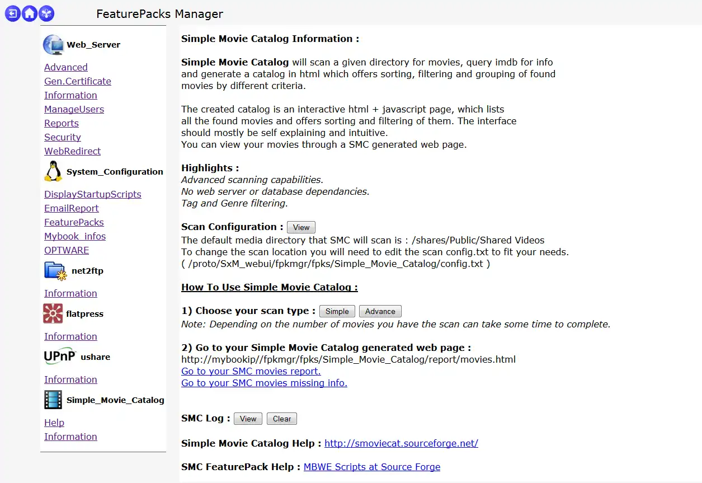The height and width of the screenshot is (483, 702).
Task: Click the flatpress red icon
Action: click(x=53, y=314)
